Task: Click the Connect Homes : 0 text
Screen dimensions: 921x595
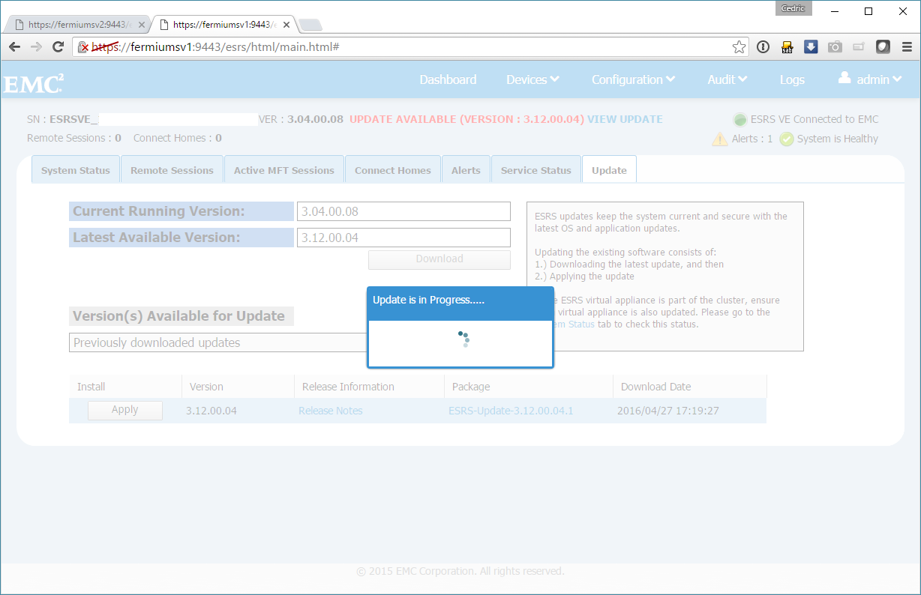Action: point(178,138)
